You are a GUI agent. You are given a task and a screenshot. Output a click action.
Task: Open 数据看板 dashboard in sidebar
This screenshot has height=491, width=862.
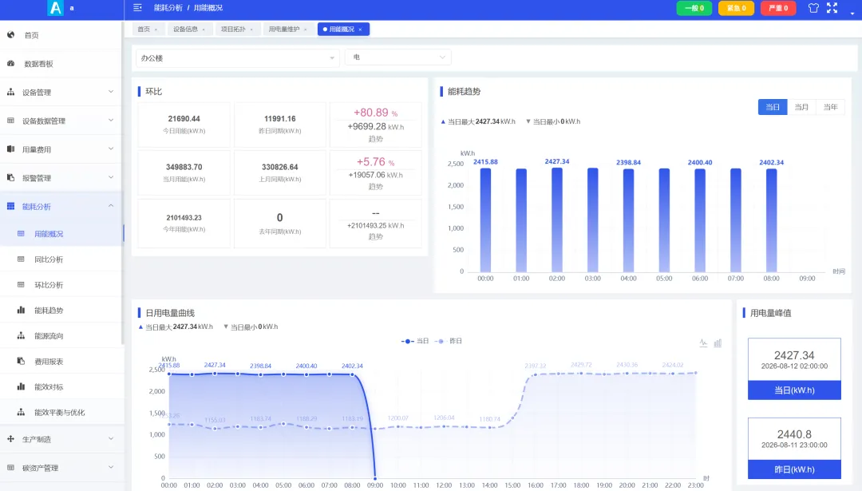coord(61,64)
